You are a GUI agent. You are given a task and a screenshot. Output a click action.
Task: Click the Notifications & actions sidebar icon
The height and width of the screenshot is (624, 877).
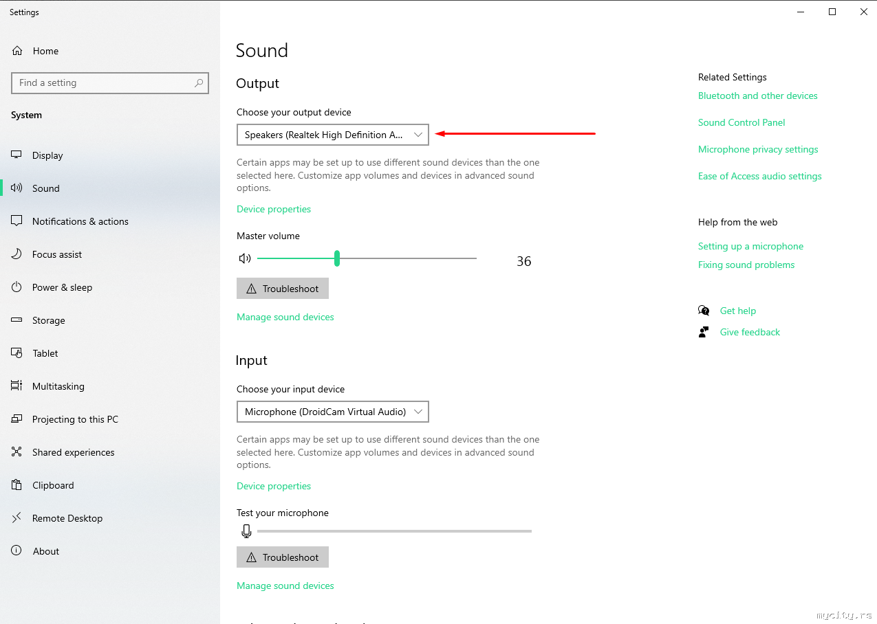(17, 221)
